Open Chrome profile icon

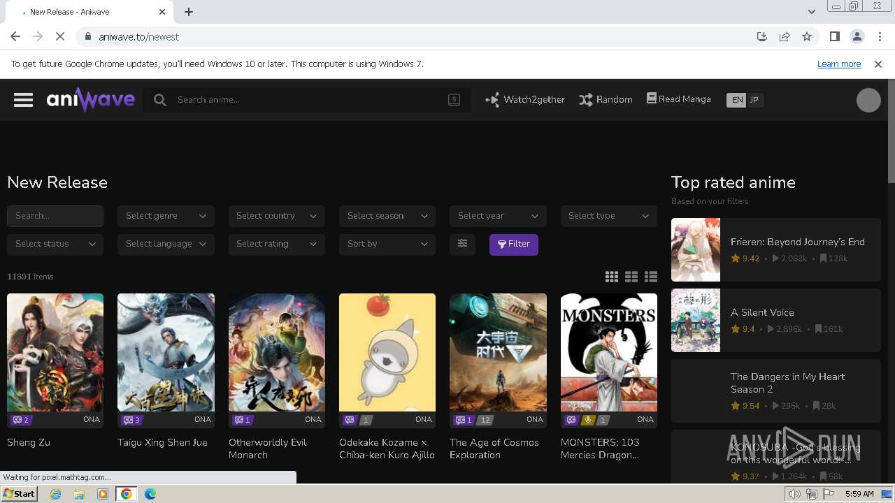click(x=857, y=37)
